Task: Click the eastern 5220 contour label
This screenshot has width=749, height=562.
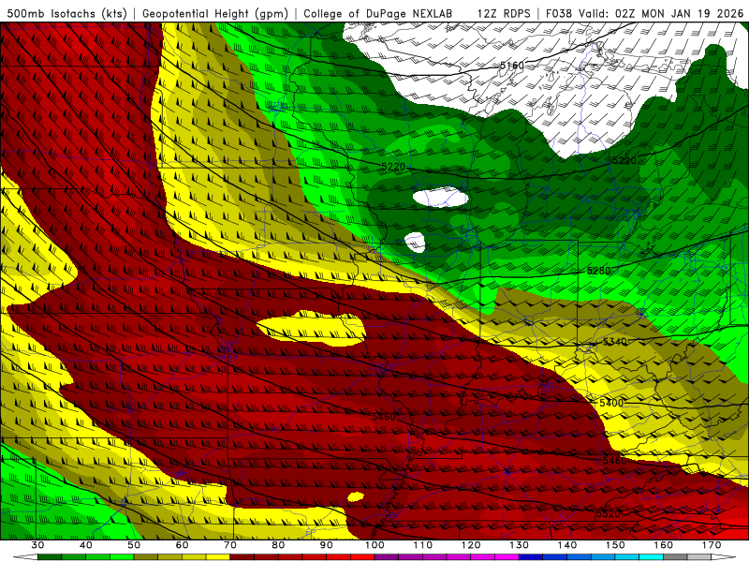Action: coord(624,160)
